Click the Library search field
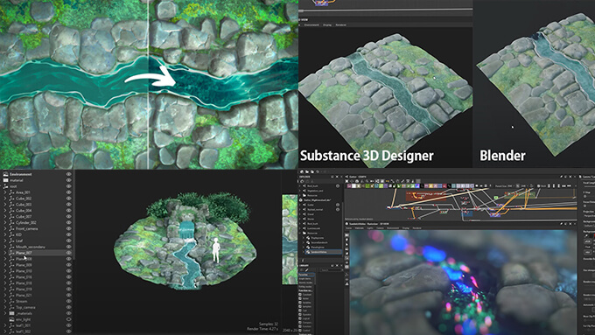The height and width of the screenshot is (335, 595). tap(332, 270)
